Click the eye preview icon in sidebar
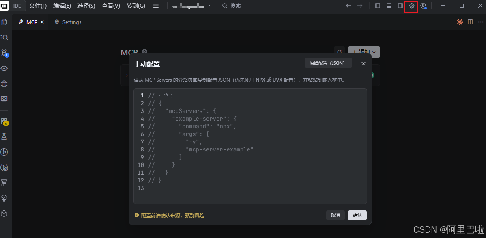The width and height of the screenshot is (486, 238). pyautogui.click(x=4, y=68)
